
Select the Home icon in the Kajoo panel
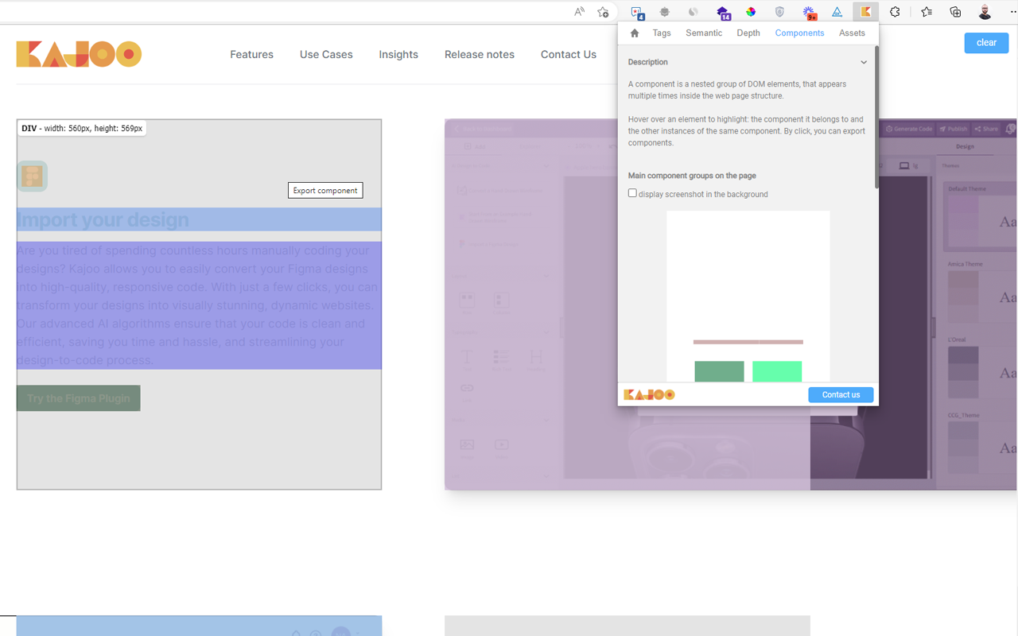(x=634, y=33)
